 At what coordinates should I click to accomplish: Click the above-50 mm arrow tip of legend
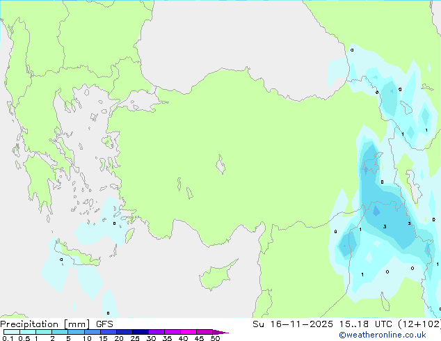click(x=220, y=332)
